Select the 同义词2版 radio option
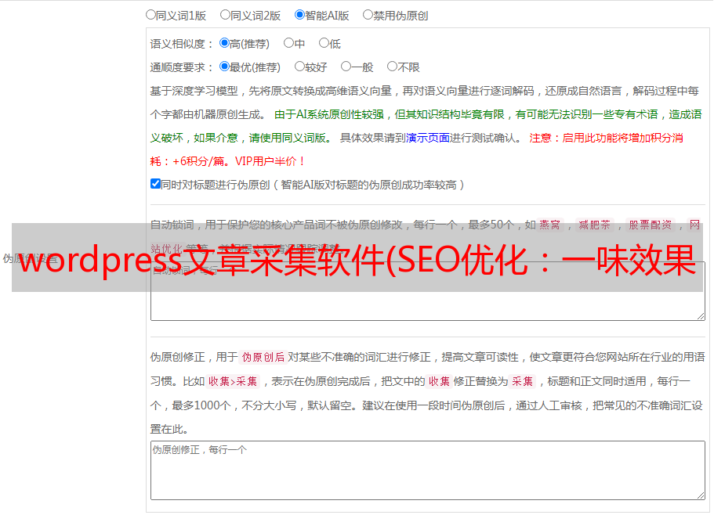 pyautogui.click(x=225, y=15)
